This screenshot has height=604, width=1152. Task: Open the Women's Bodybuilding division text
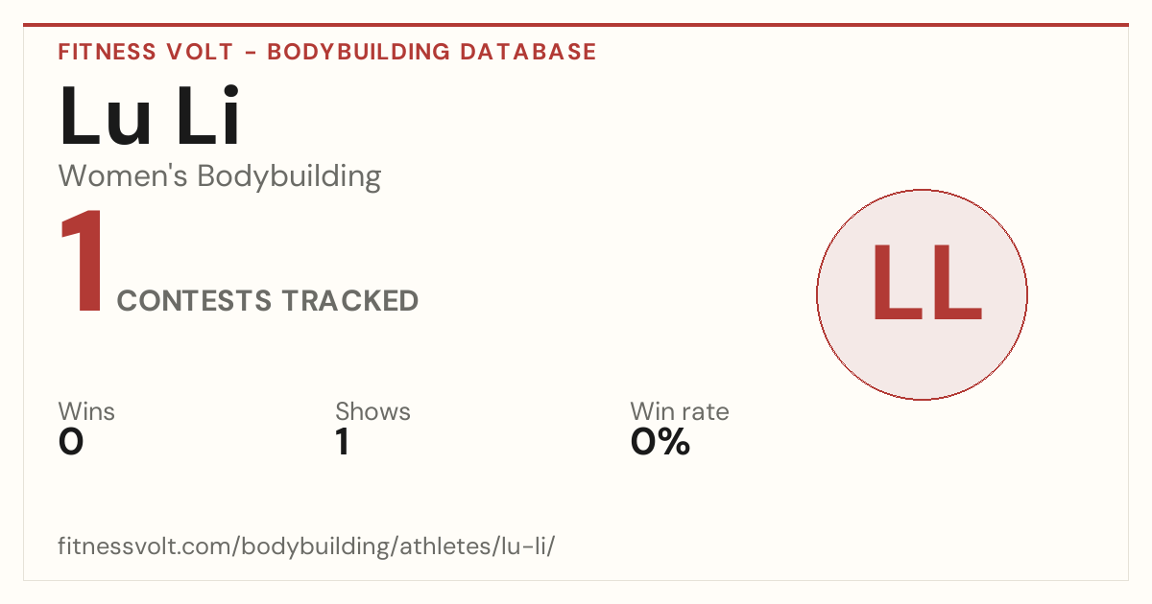point(220,176)
